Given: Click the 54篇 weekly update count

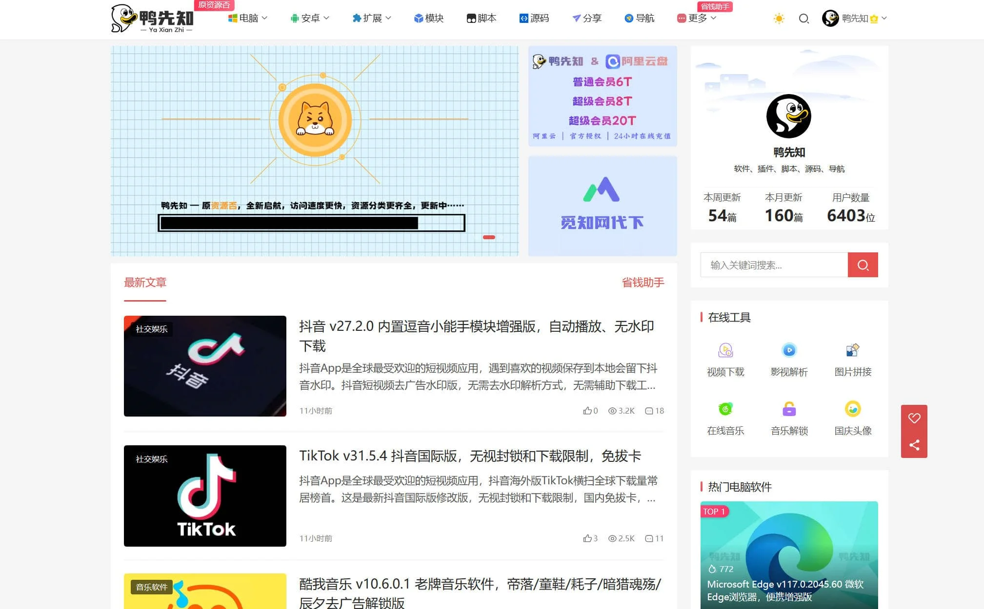Looking at the screenshot, I should 722,215.
